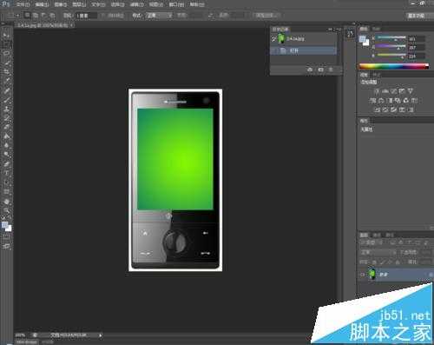This screenshot has width=434, height=345.
Task: Toggle visibility of the background layer
Action: pos(363,274)
